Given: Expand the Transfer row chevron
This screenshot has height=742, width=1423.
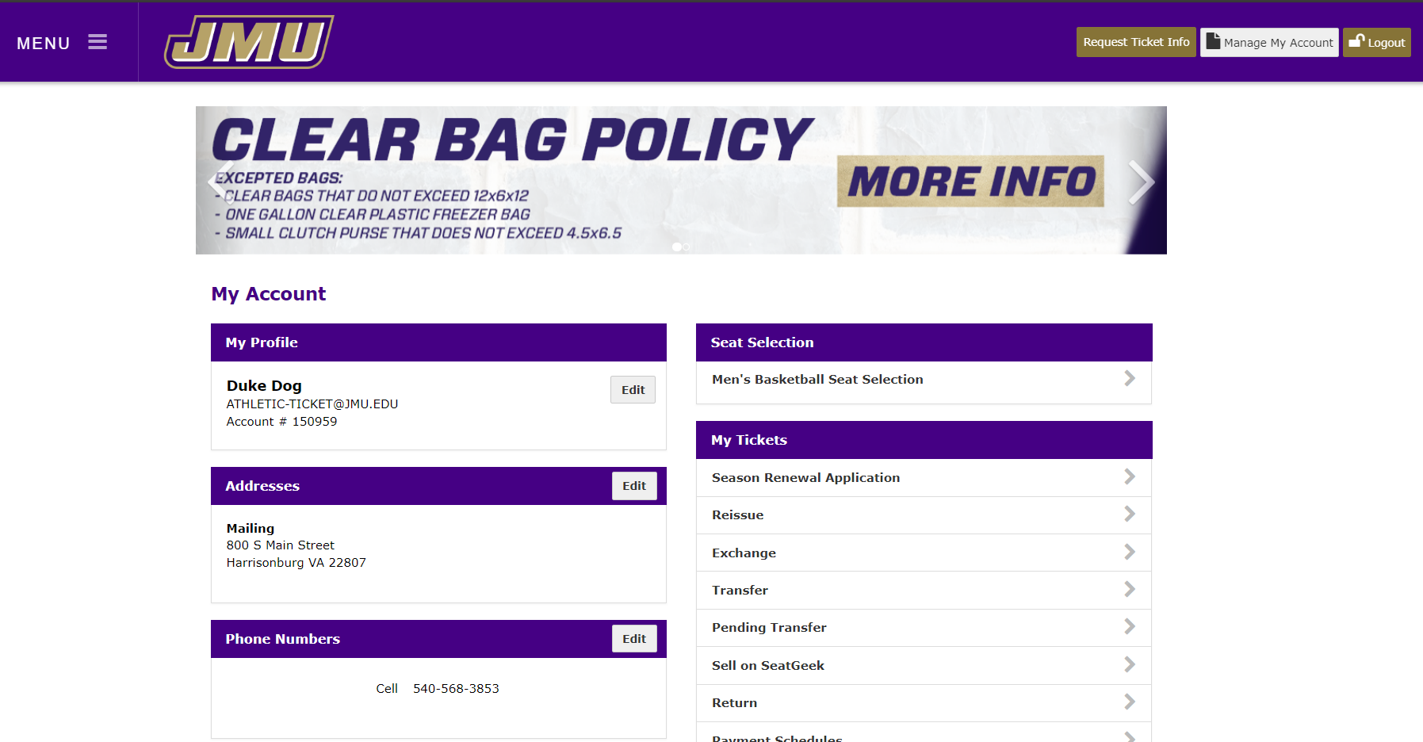Looking at the screenshot, I should point(1130,590).
